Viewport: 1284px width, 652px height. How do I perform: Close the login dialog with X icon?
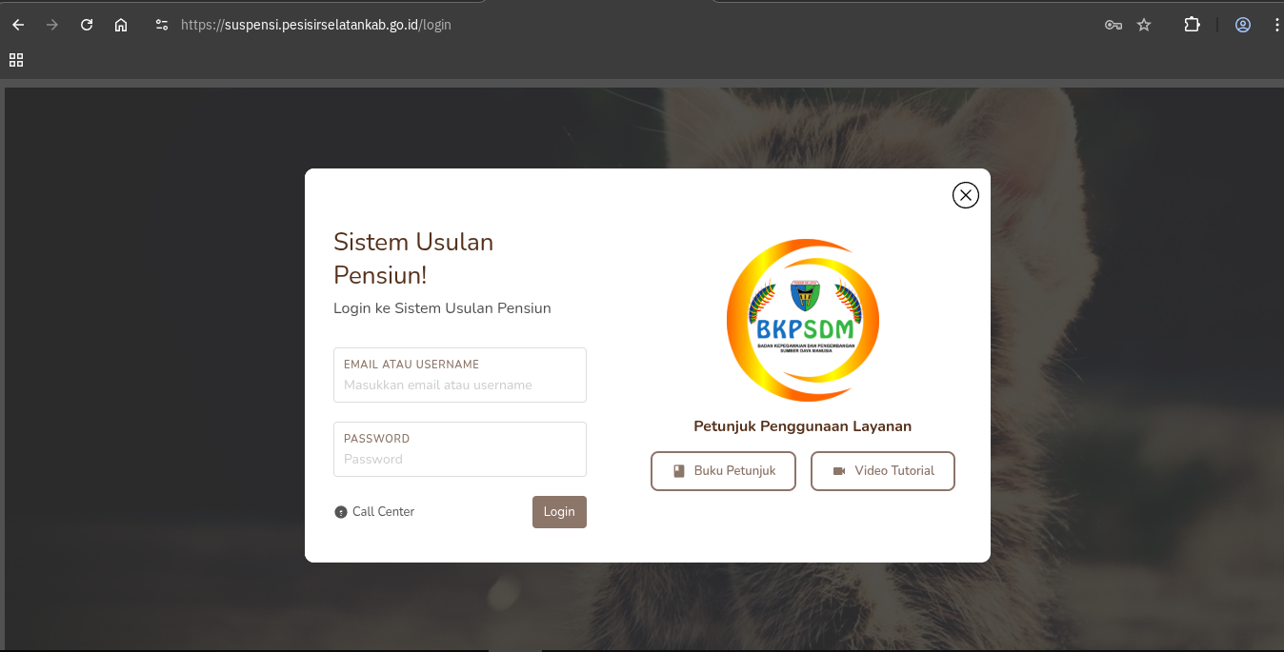pos(966,195)
